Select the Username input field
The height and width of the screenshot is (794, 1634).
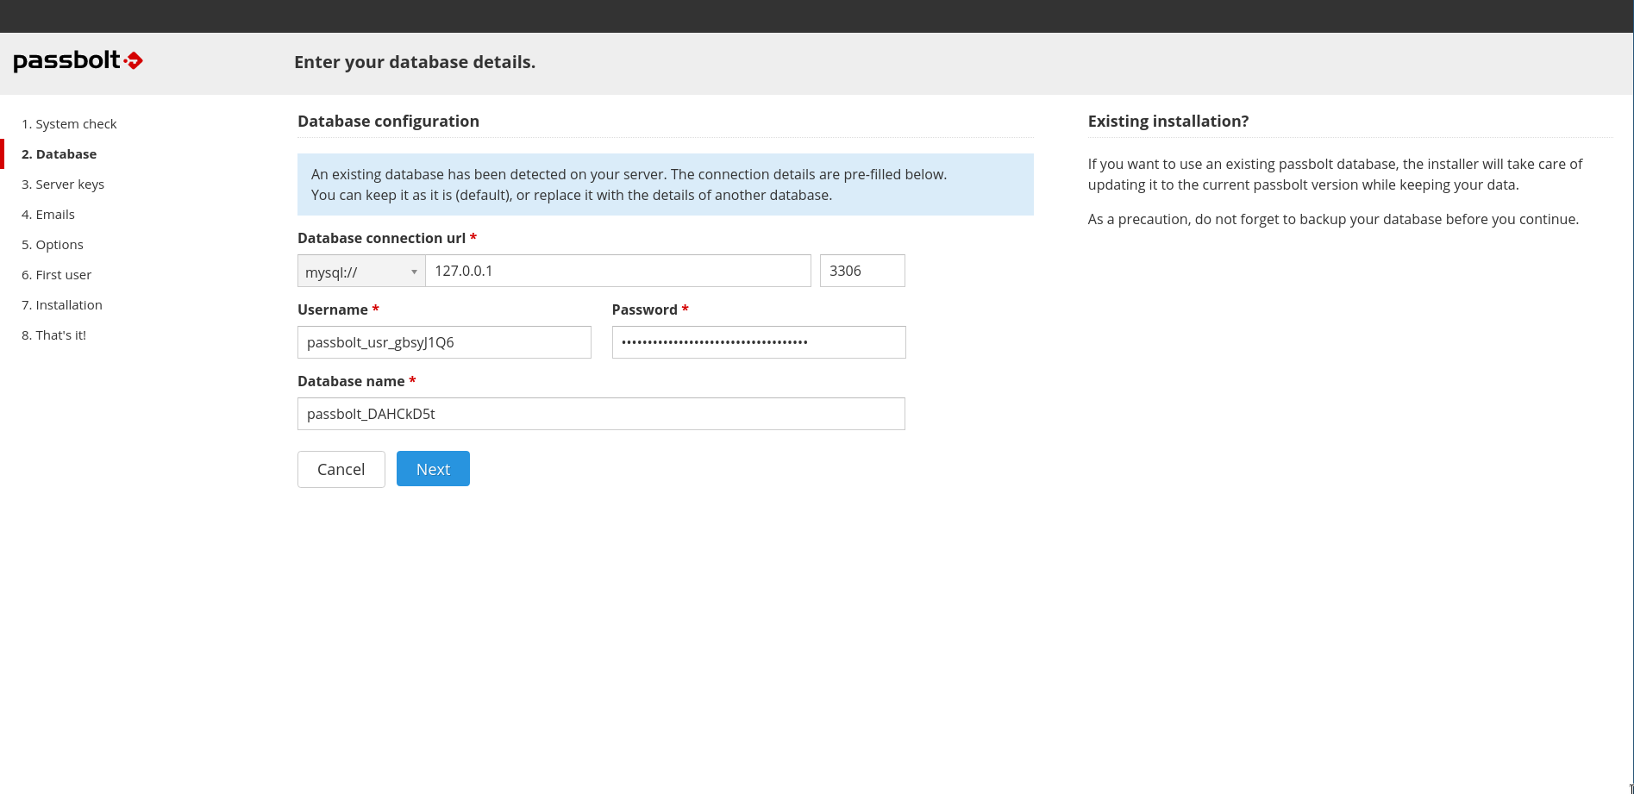(x=444, y=342)
